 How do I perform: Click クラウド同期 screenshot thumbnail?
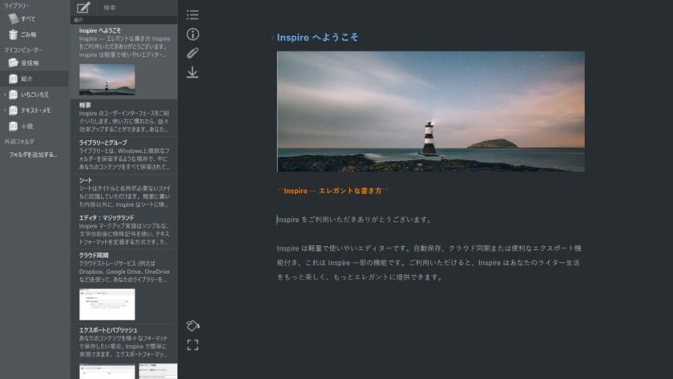point(107,304)
